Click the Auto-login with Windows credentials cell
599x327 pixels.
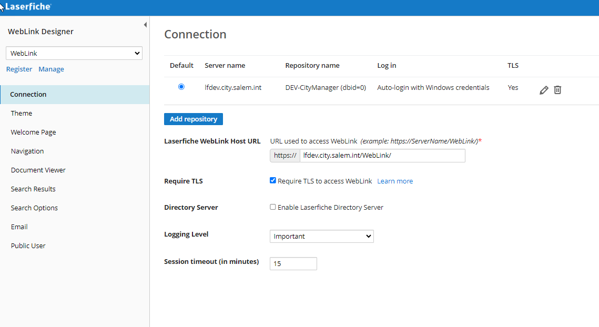click(x=433, y=87)
